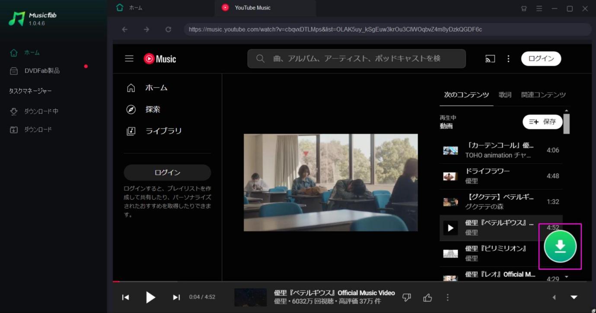This screenshot has width=596, height=313.
Task: Click the playing 優里『ベテルギウス』 queue row
Action: tap(501, 228)
